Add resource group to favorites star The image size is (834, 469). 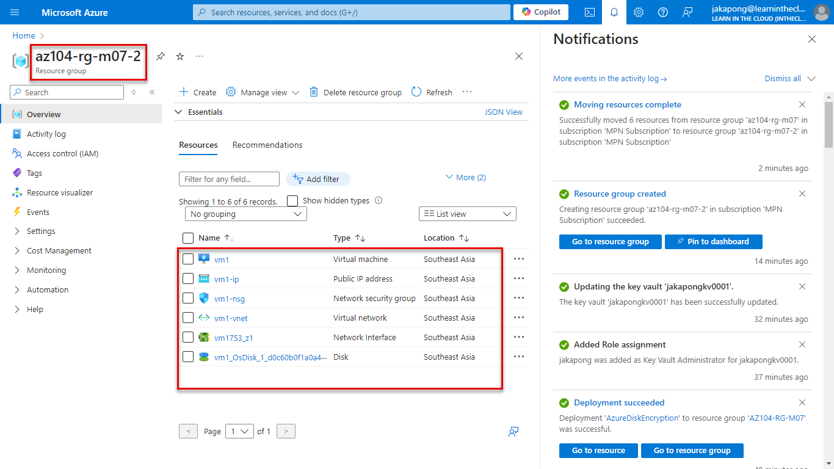(180, 56)
